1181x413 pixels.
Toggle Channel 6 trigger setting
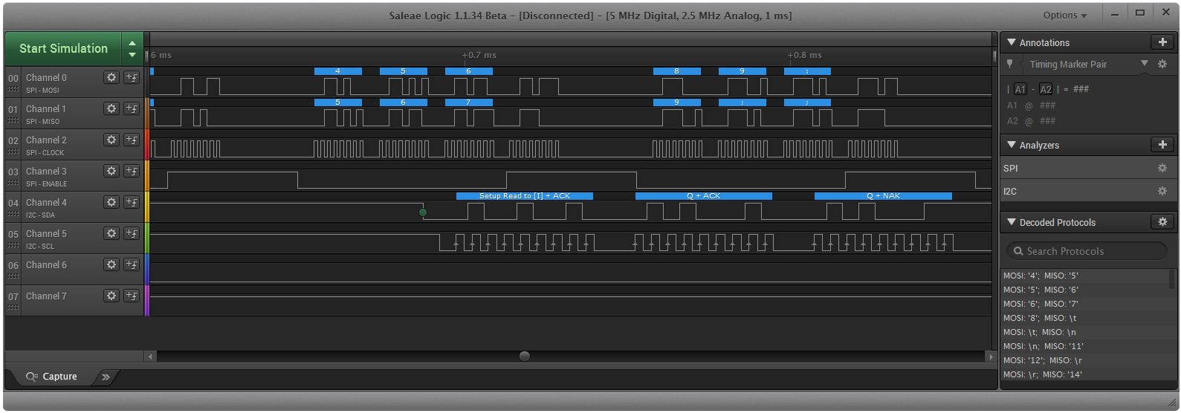point(132,264)
